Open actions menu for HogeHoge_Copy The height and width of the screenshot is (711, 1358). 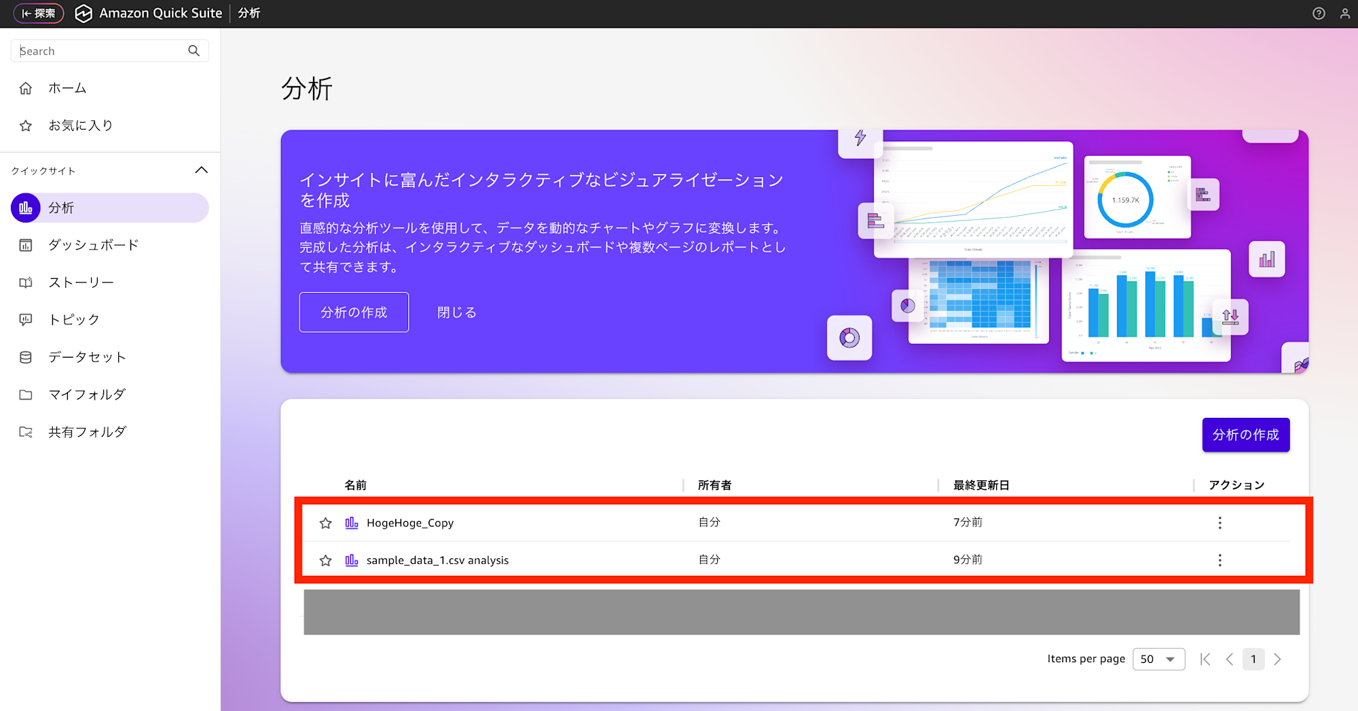point(1219,522)
